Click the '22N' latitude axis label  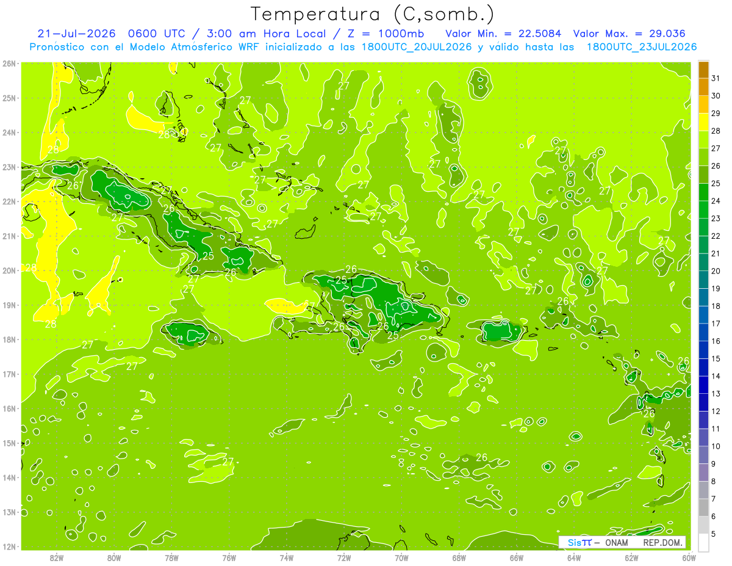click(x=9, y=201)
